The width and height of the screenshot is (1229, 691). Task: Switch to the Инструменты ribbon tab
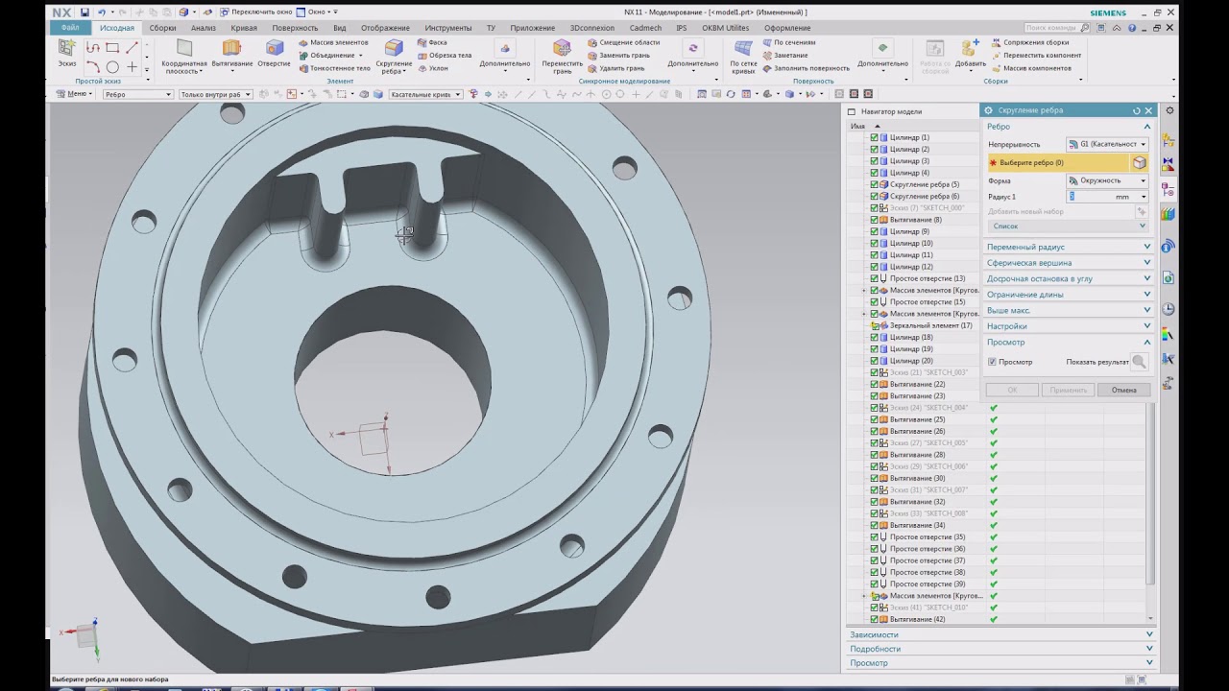448,28
